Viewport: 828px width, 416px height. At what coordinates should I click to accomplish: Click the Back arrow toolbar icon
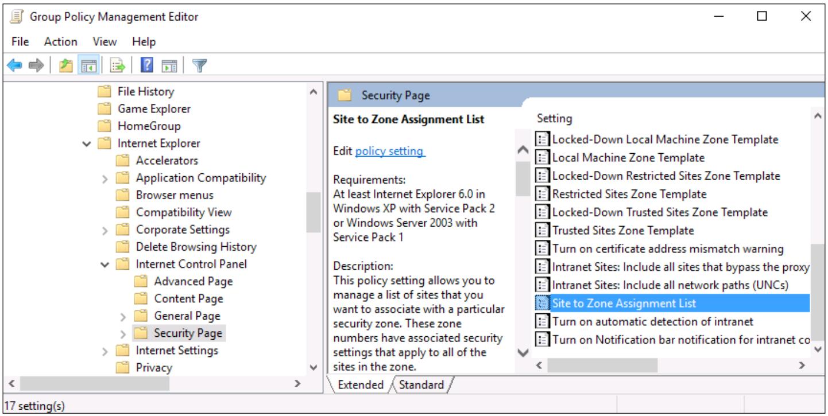coord(14,66)
